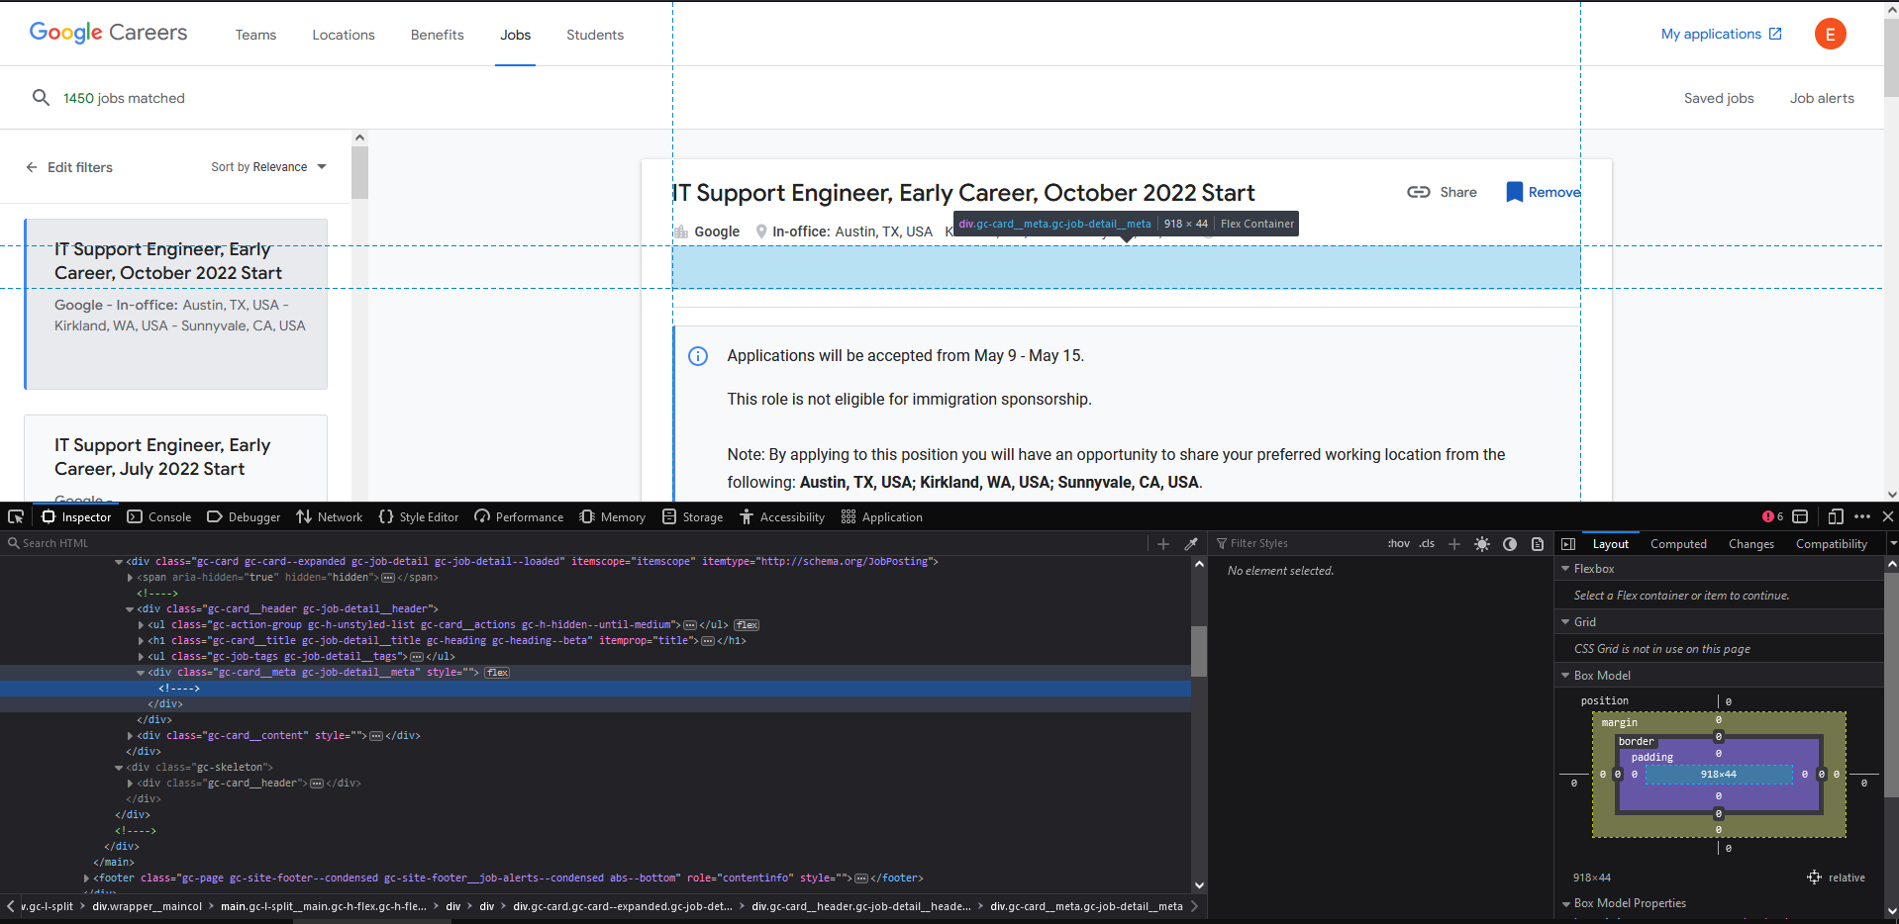This screenshot has width=1899, height=924.
Task: Toggle the three-pane inspector sidebar
Action: click(1568, 544)
